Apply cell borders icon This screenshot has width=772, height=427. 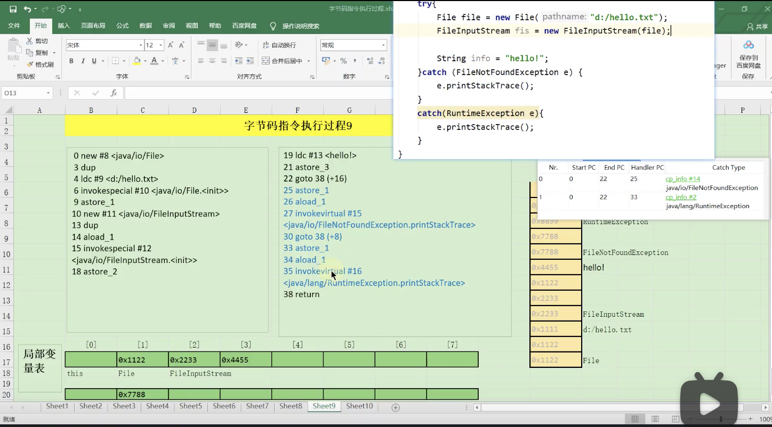[116, 61]
